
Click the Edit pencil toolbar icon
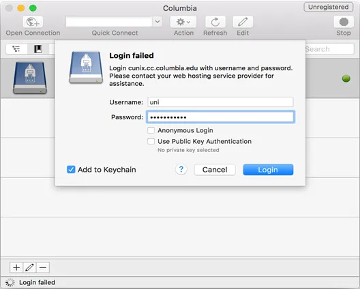(243, 22)
